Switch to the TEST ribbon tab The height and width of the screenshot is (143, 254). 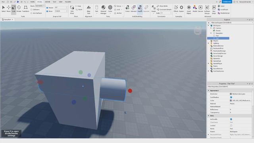(x=54, y=2)
